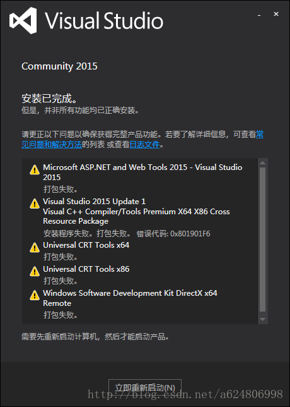Click the 立即重新启动(N) restart button

click(145, 387)
